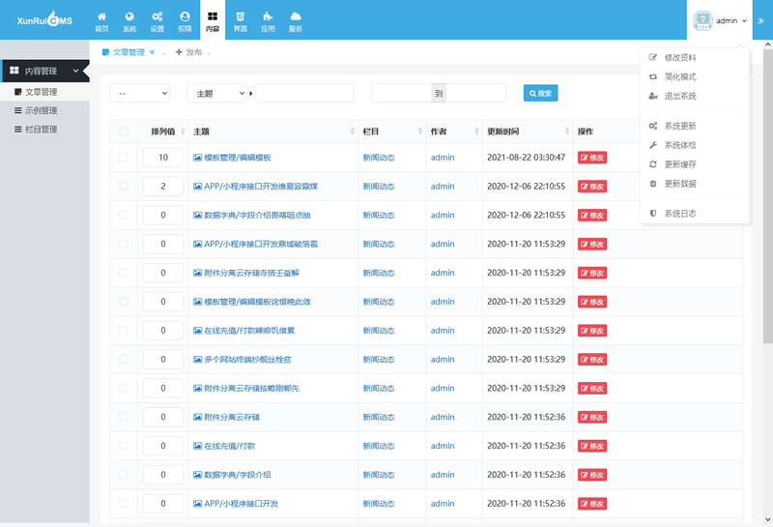Toggle the select-all checkbox in table header

[123, 132]
